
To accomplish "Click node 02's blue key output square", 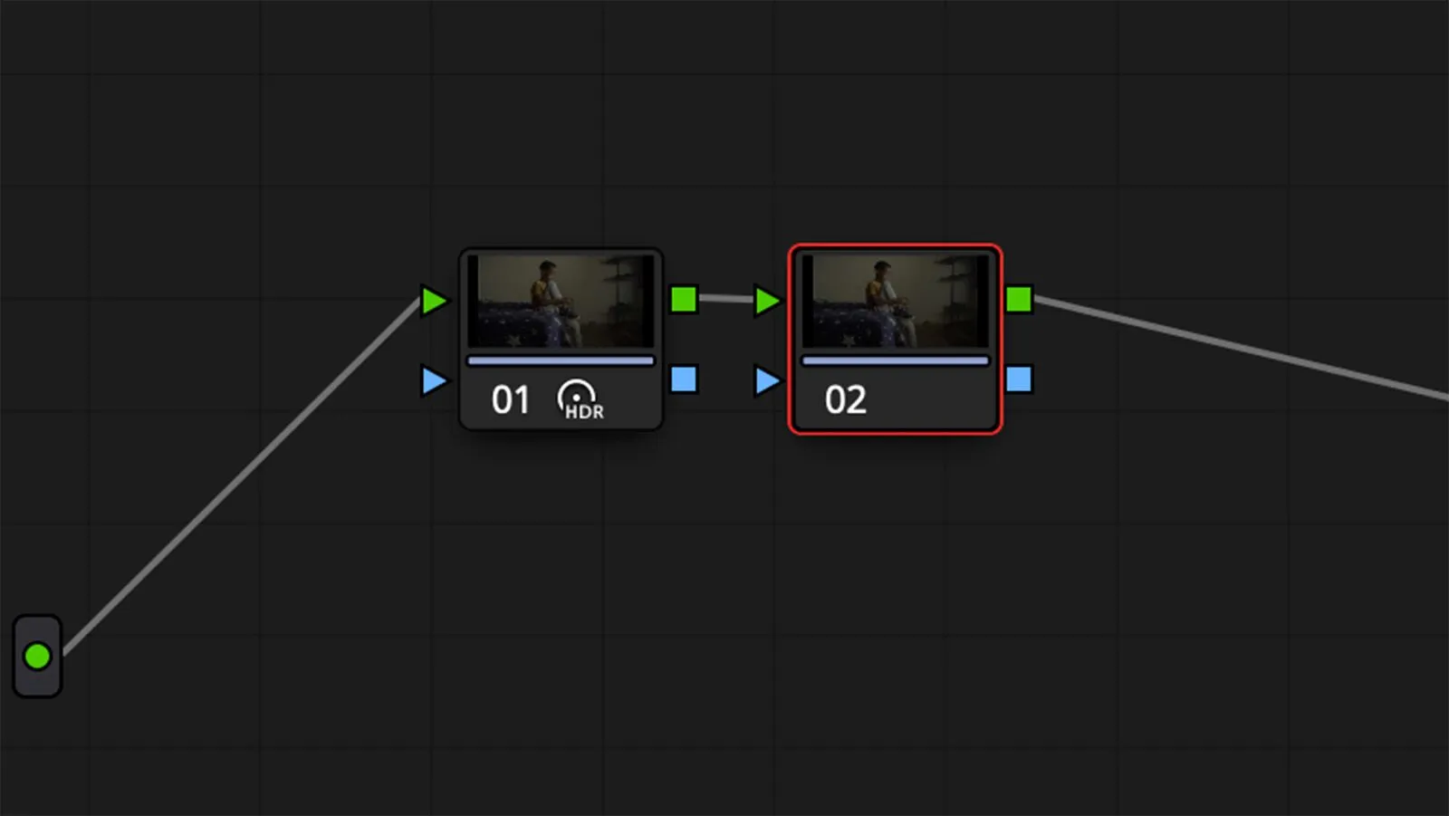I will pyautogui.click(x=1019, y=379).
